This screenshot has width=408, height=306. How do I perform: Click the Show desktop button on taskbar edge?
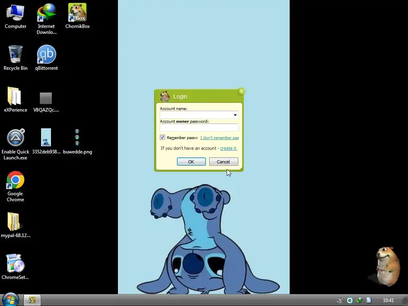405,300
